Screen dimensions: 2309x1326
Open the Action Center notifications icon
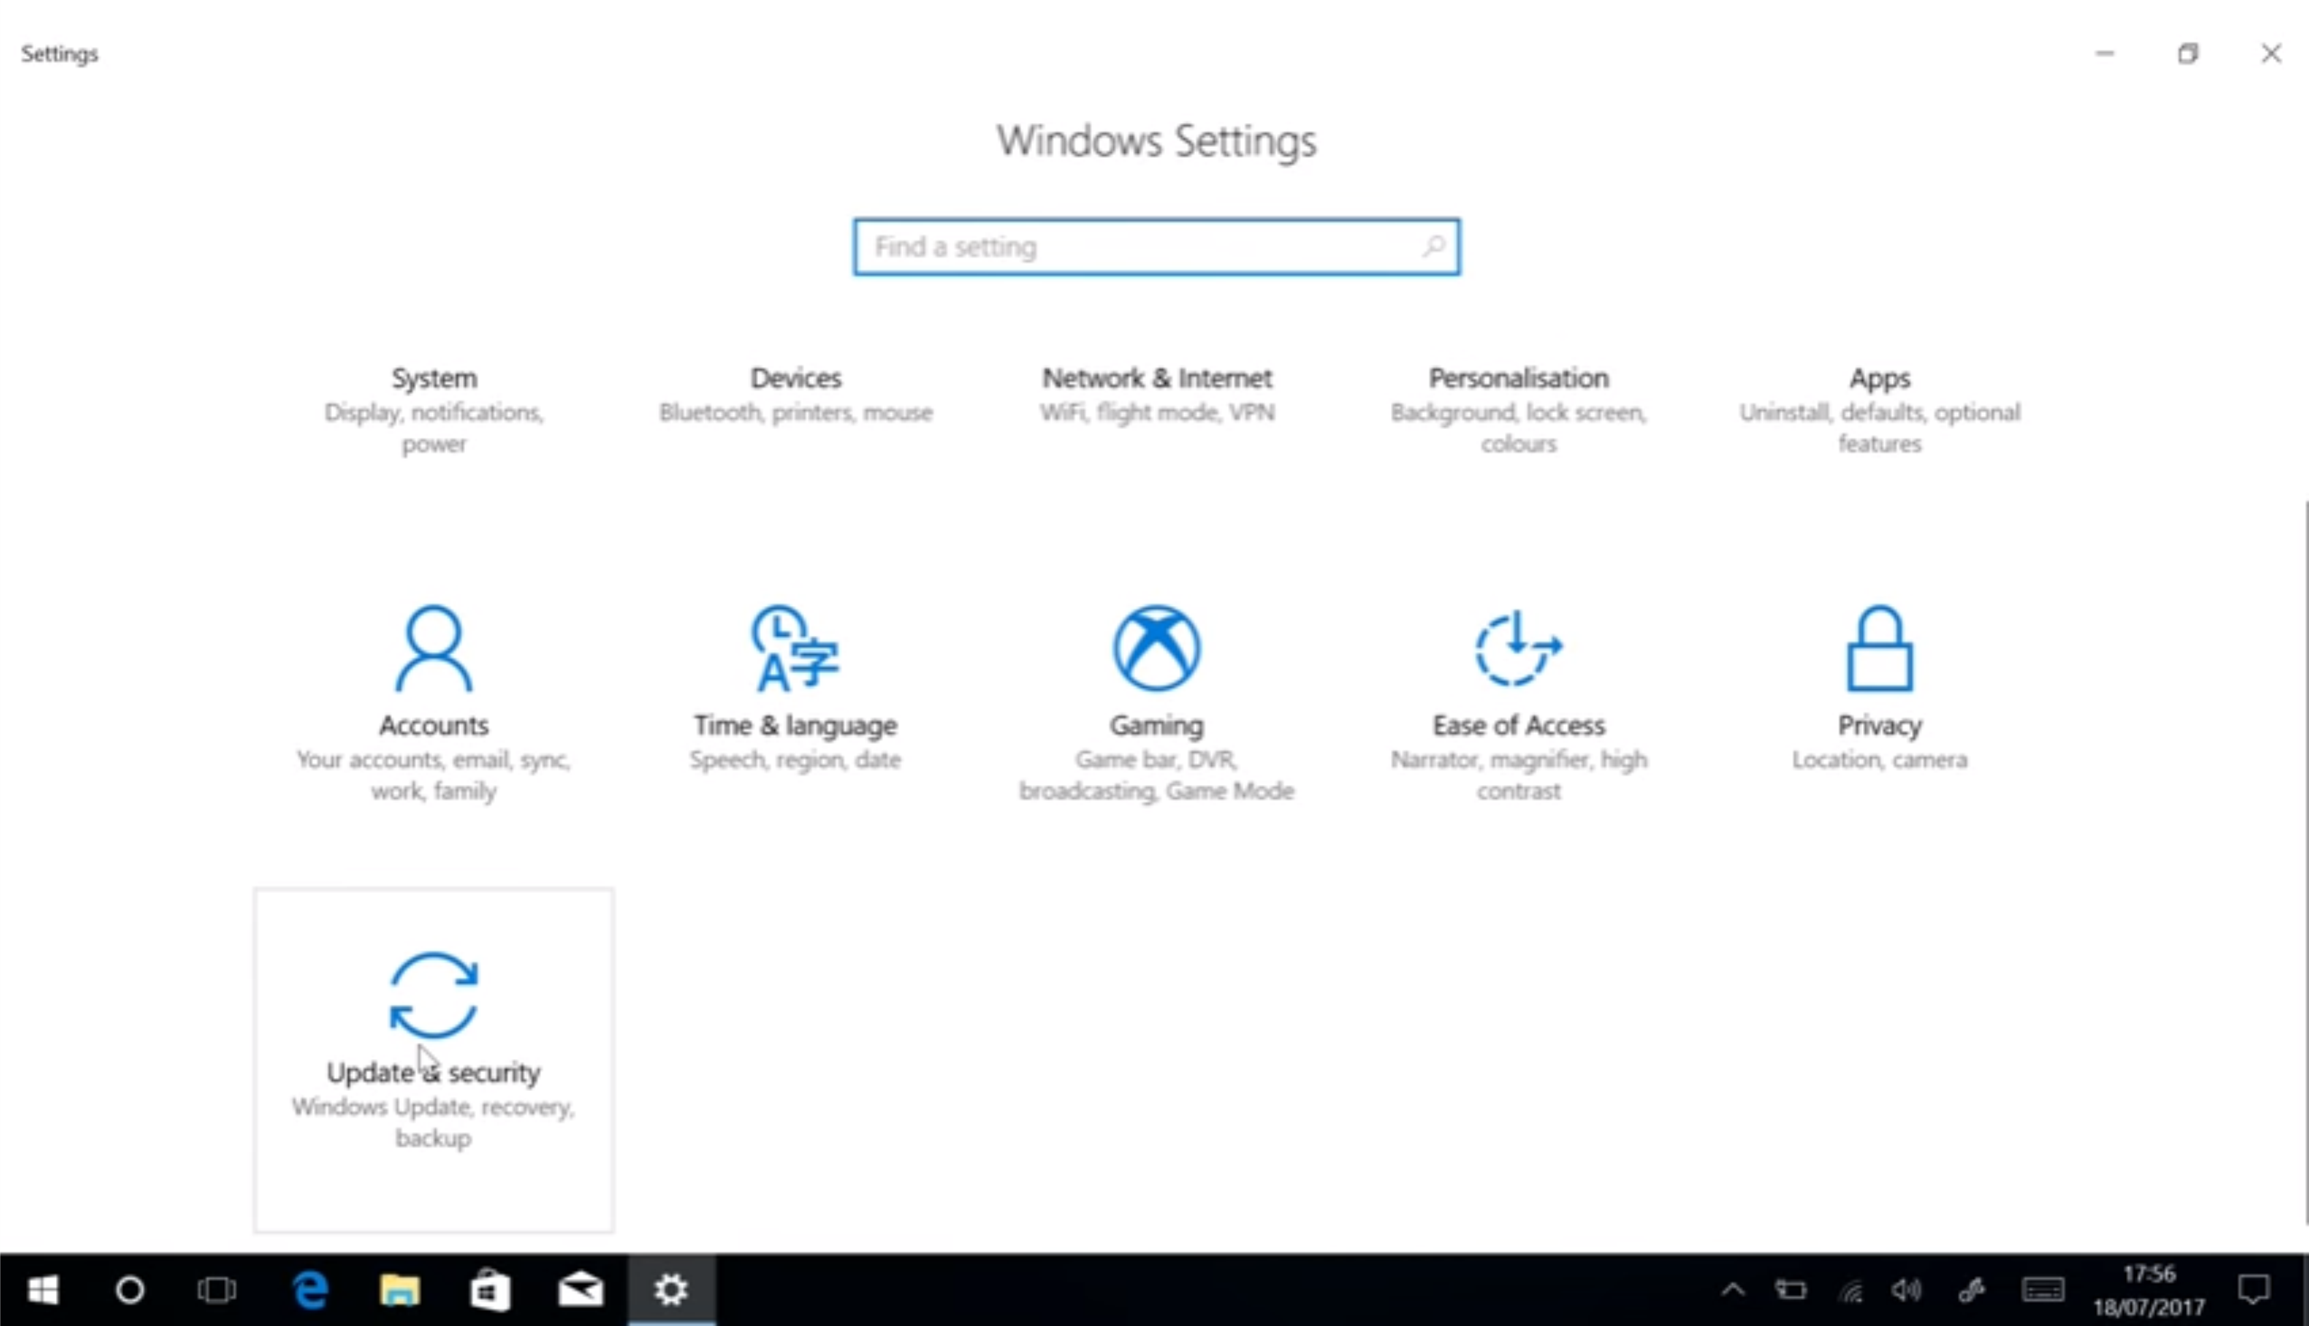2254,1290
